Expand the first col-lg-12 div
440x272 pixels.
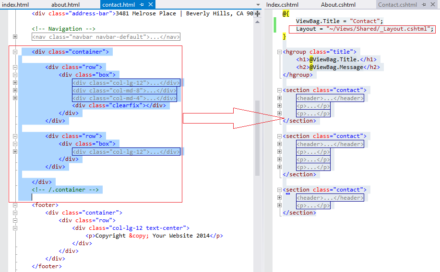(x=15, y=83)
